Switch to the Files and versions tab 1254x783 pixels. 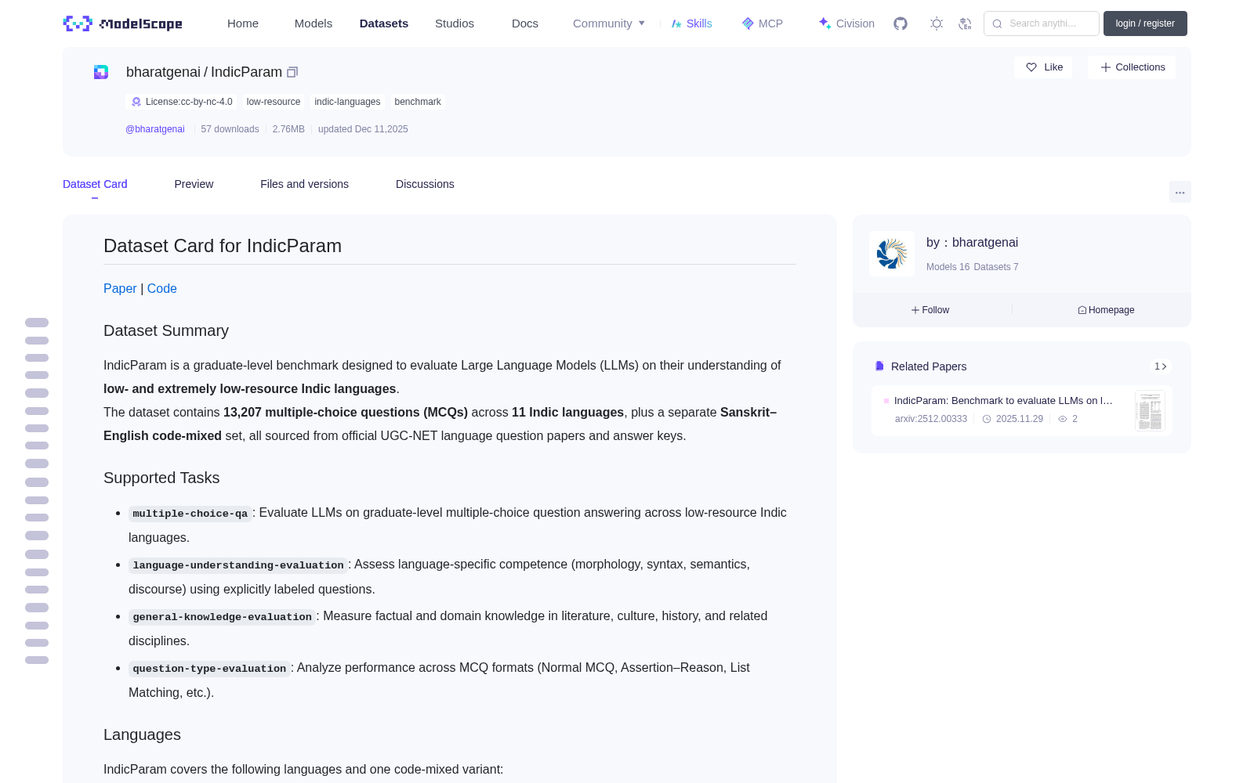click(x=304, y=184)
